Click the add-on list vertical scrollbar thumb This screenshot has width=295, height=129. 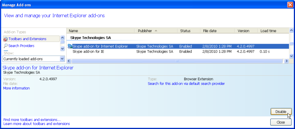(x=291, y=44)
